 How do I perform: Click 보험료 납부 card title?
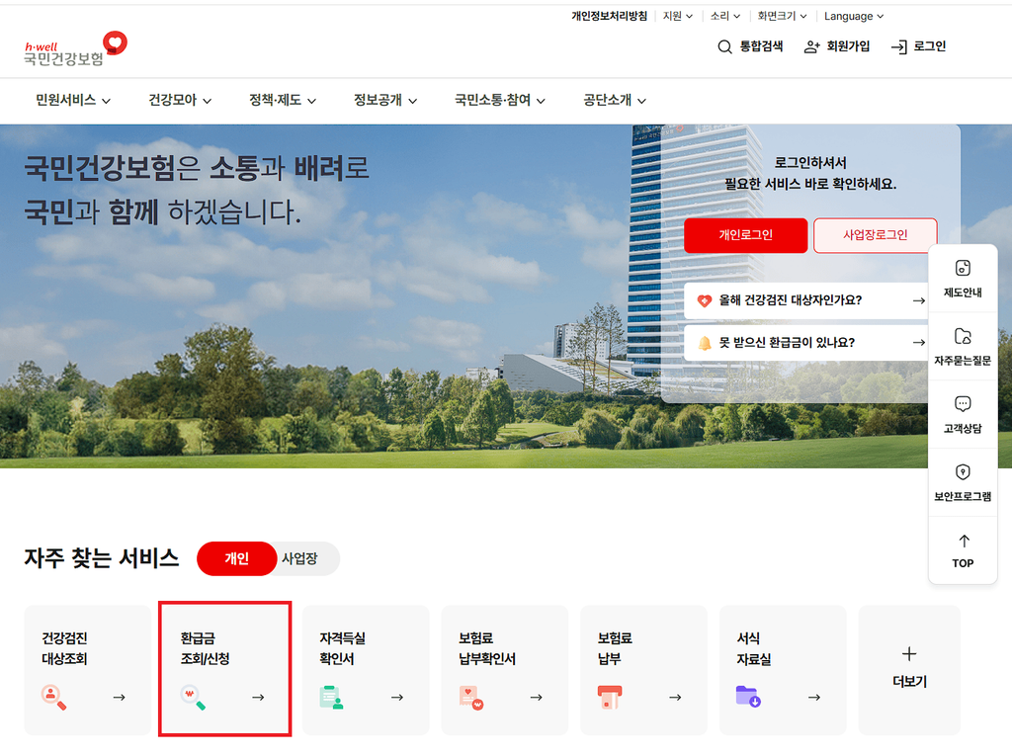point(615,648)
